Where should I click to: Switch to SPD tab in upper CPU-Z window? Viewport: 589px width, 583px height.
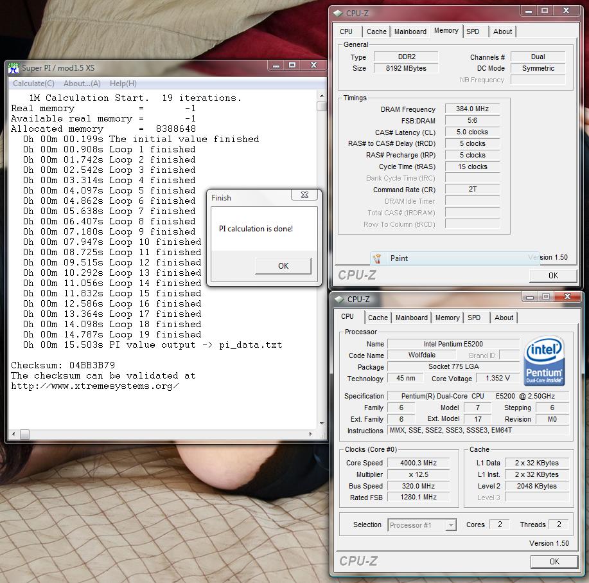click(x=473, y=31)
